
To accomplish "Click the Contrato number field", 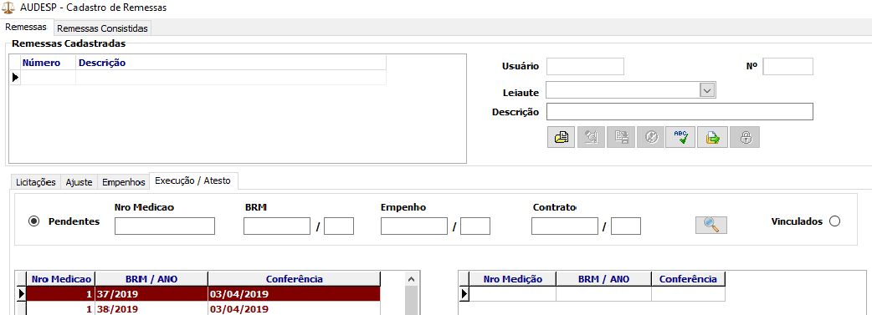I will pos(565,226).
